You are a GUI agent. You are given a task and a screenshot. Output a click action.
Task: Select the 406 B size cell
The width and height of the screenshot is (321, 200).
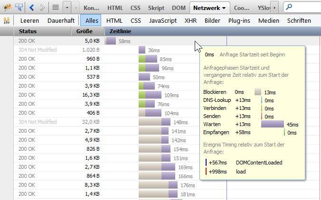click(93, 113)
